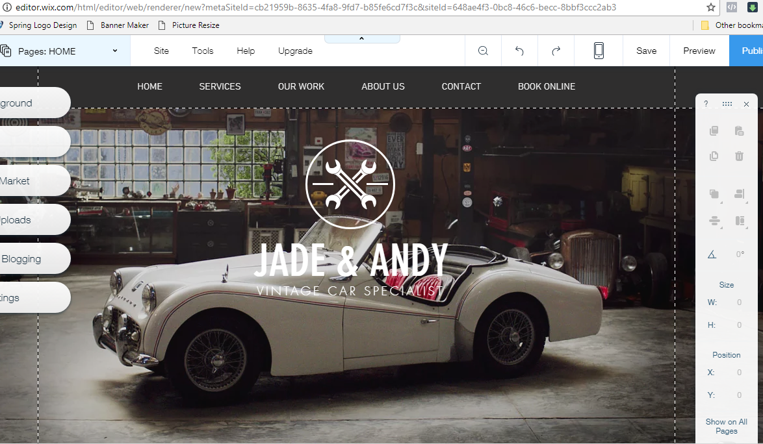
Task: Open the Uploads sidebar button
Action: click(34, 219)
